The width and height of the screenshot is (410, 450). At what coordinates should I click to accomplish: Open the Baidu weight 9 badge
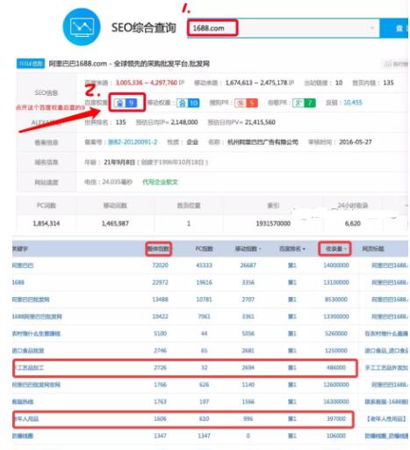(x=126, y=103)
